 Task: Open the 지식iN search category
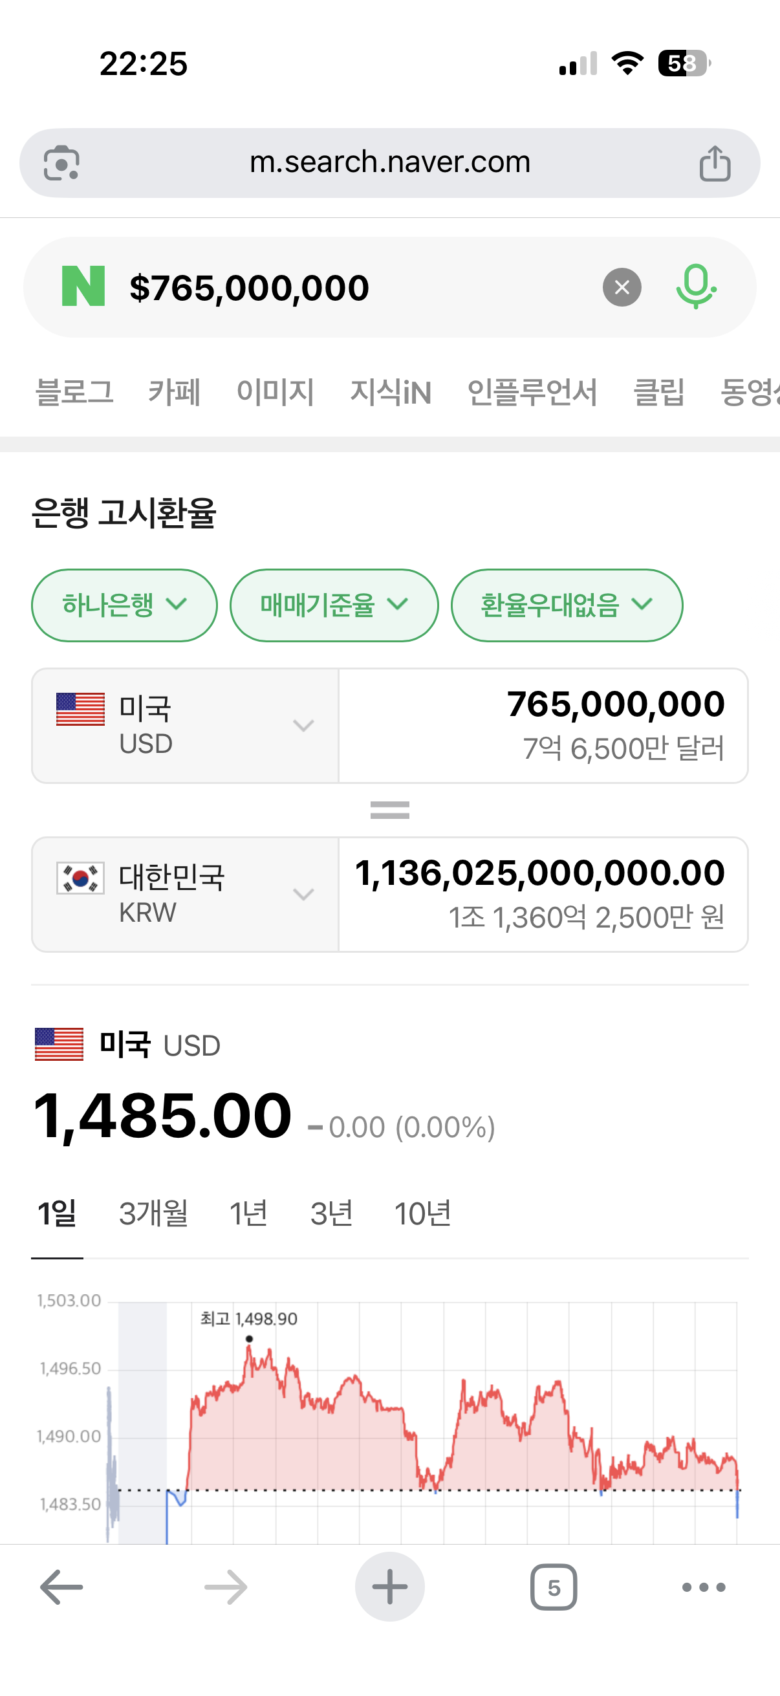pos(391,393)
